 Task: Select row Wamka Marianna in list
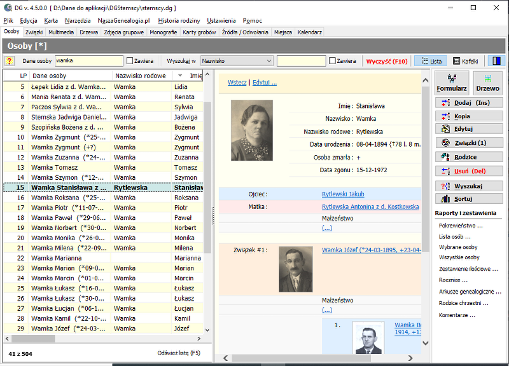click(x=103, y=258)
